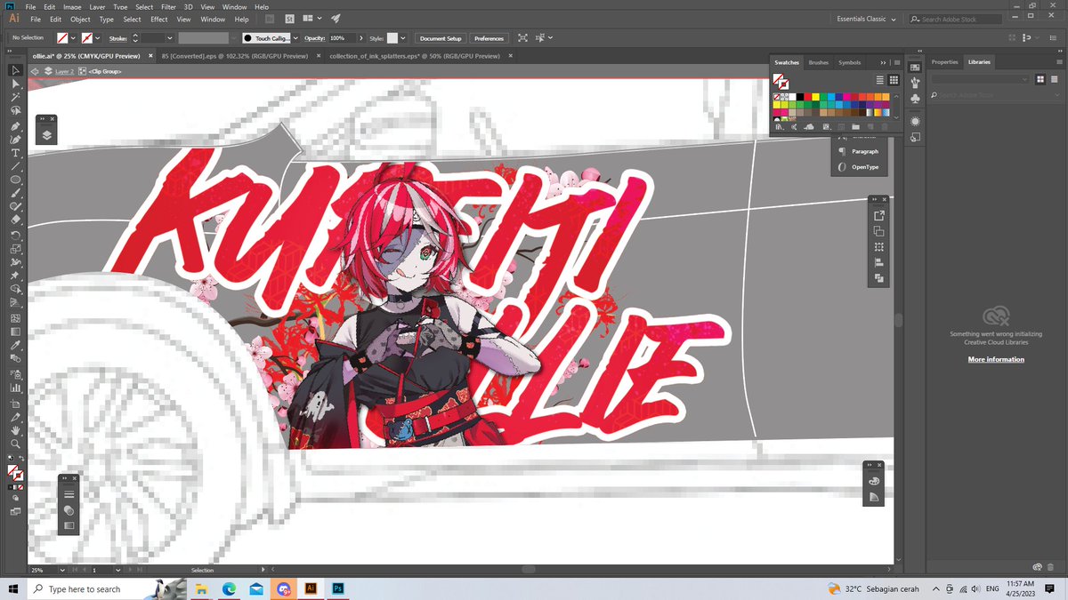The image size is (1068, 600).
Task: Open the Stroke color dropdown in control bar
Action: click(x=98, y=38)
